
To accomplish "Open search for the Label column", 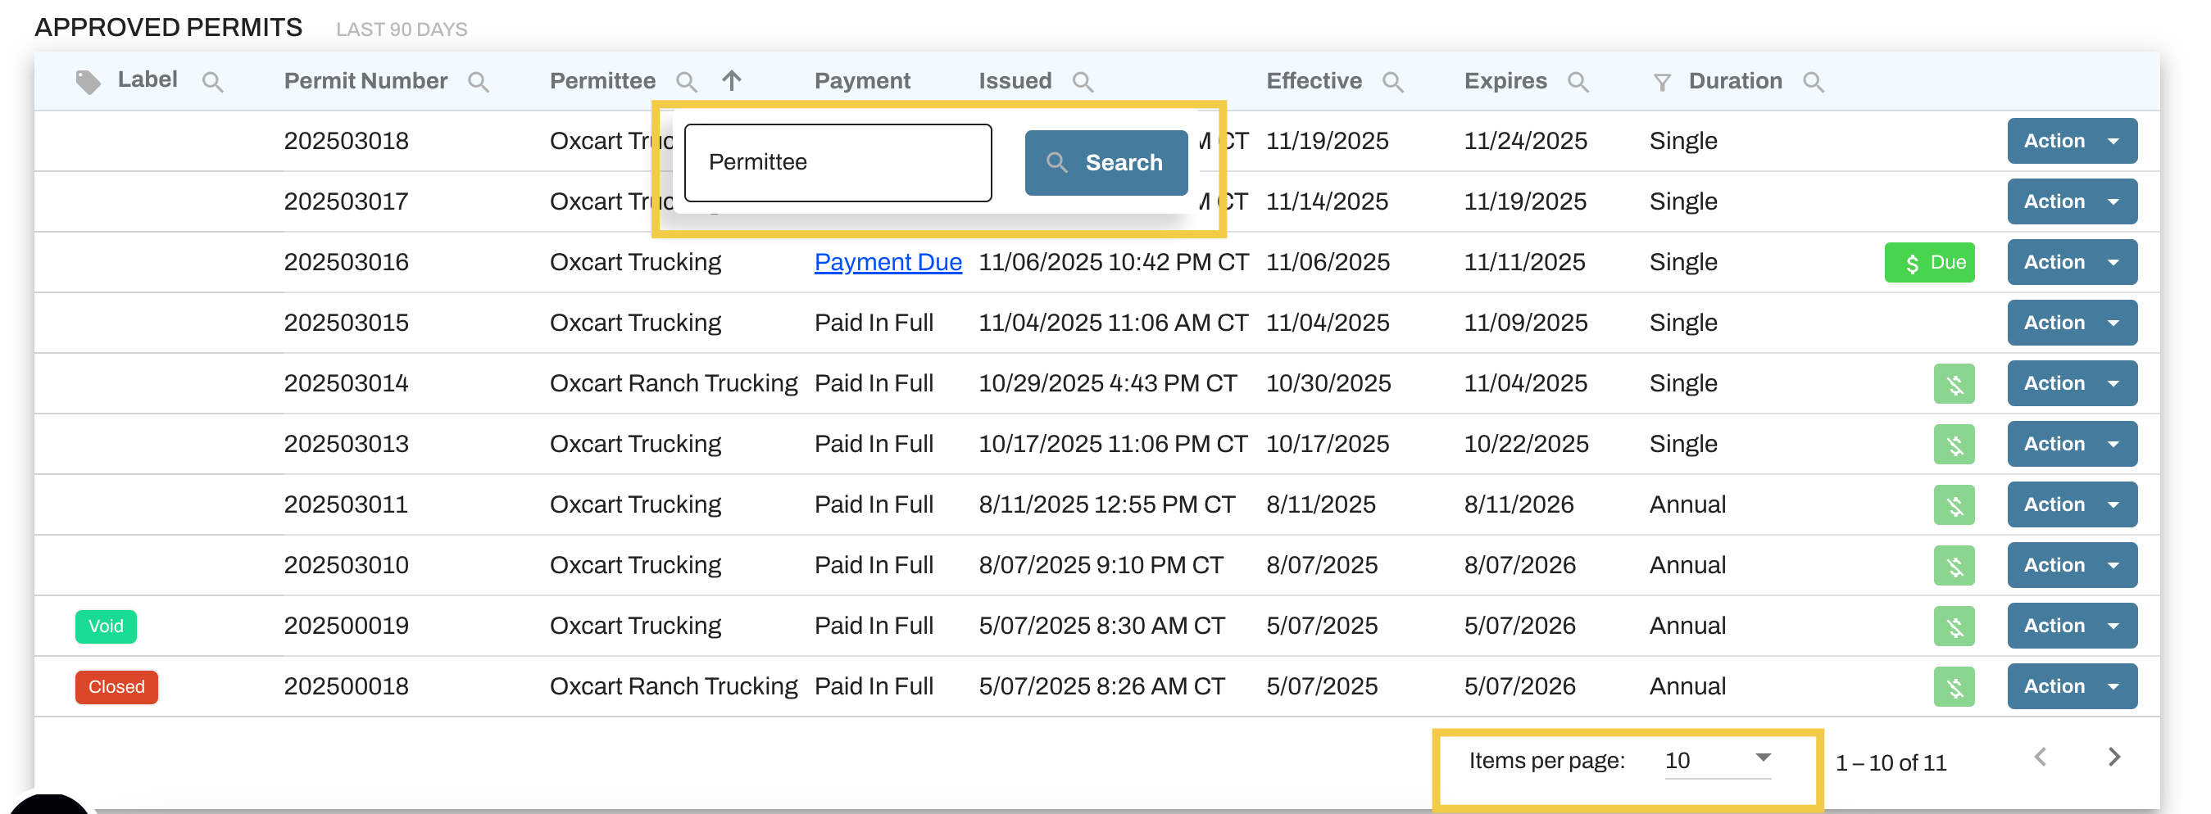I will [x=213, y=83].
